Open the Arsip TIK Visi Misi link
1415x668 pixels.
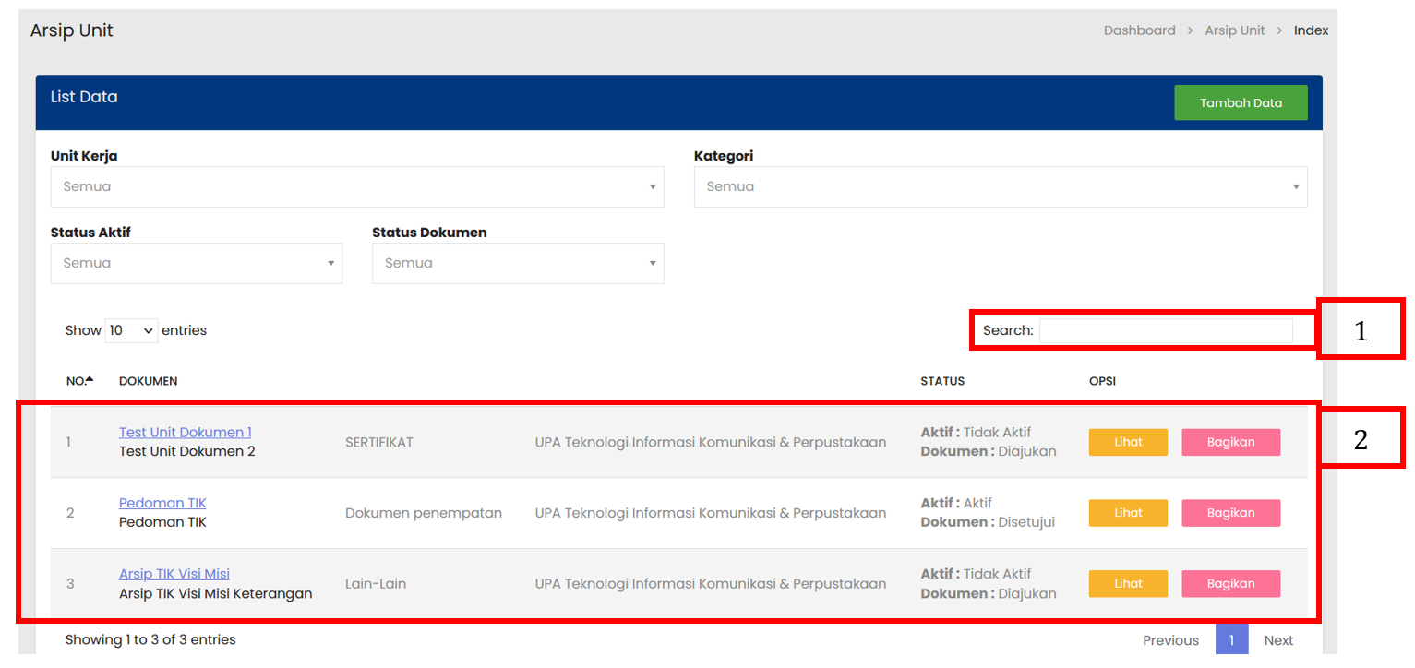(x=174, y=574)
